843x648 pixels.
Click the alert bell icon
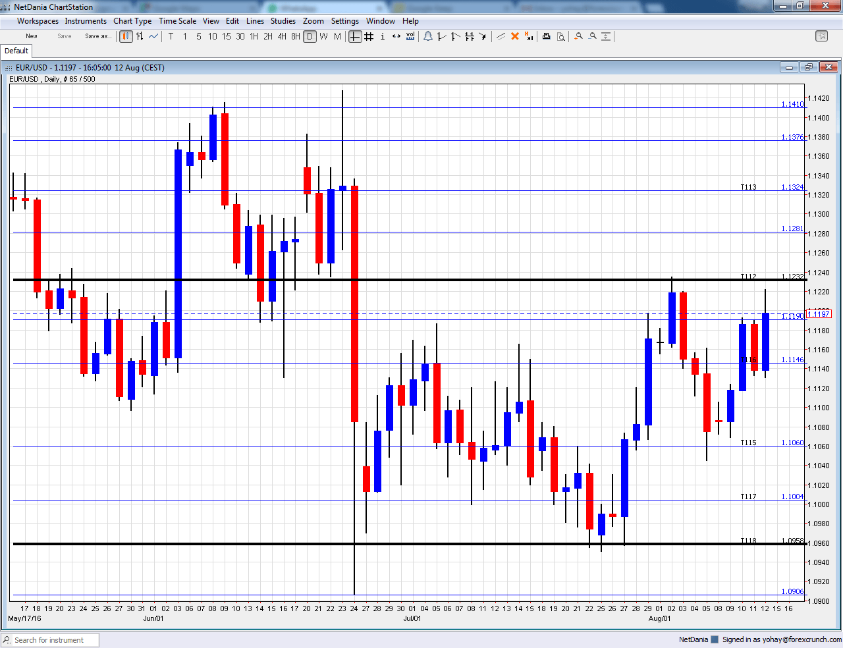tap(428, 36)
